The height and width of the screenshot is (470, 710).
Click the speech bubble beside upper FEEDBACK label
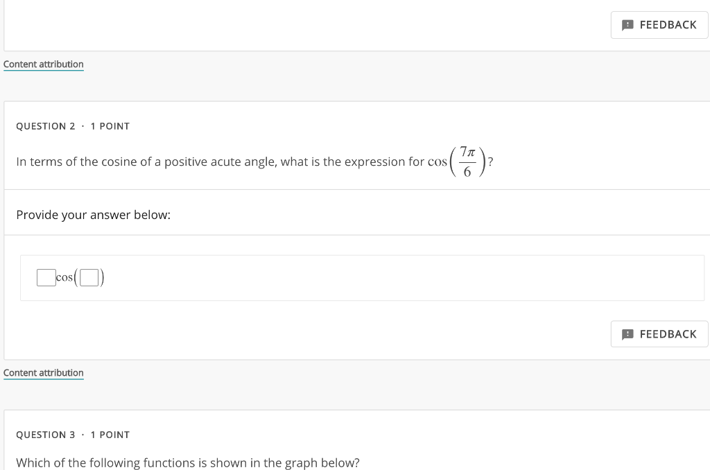point(628,25)
